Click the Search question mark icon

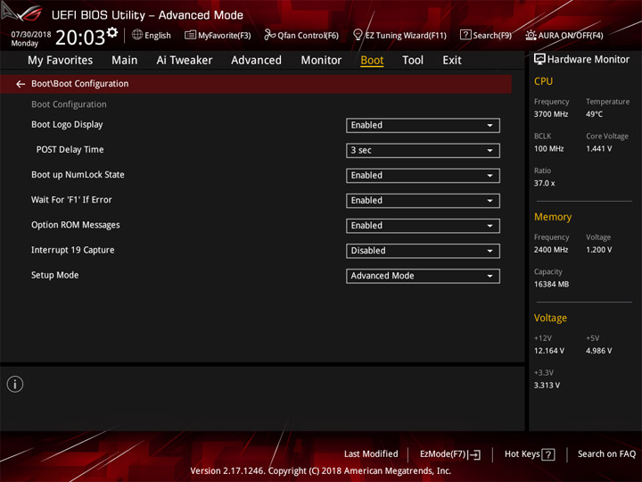465,35
